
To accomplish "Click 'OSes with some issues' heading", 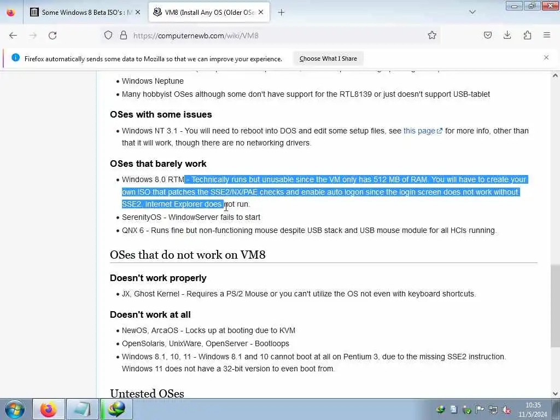I will coord(161,114).
